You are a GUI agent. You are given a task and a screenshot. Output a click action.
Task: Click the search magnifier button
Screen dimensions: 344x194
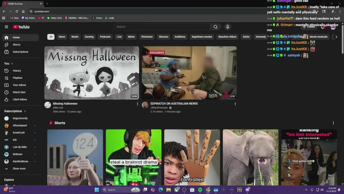pyautogui.click(x=216, y=27)
